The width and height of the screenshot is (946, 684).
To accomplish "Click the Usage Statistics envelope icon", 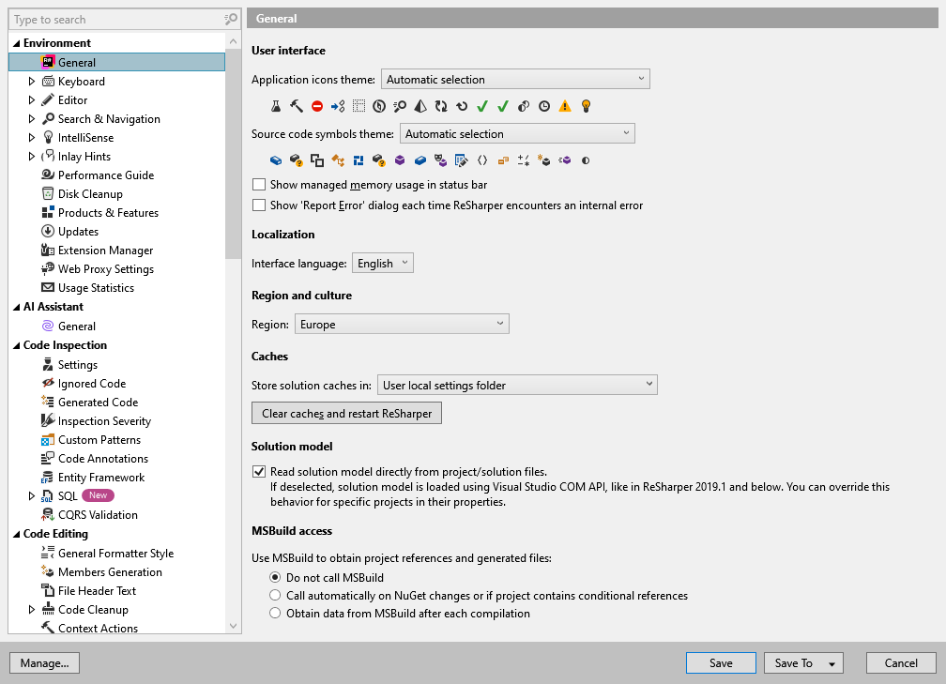I will [48, 287].
